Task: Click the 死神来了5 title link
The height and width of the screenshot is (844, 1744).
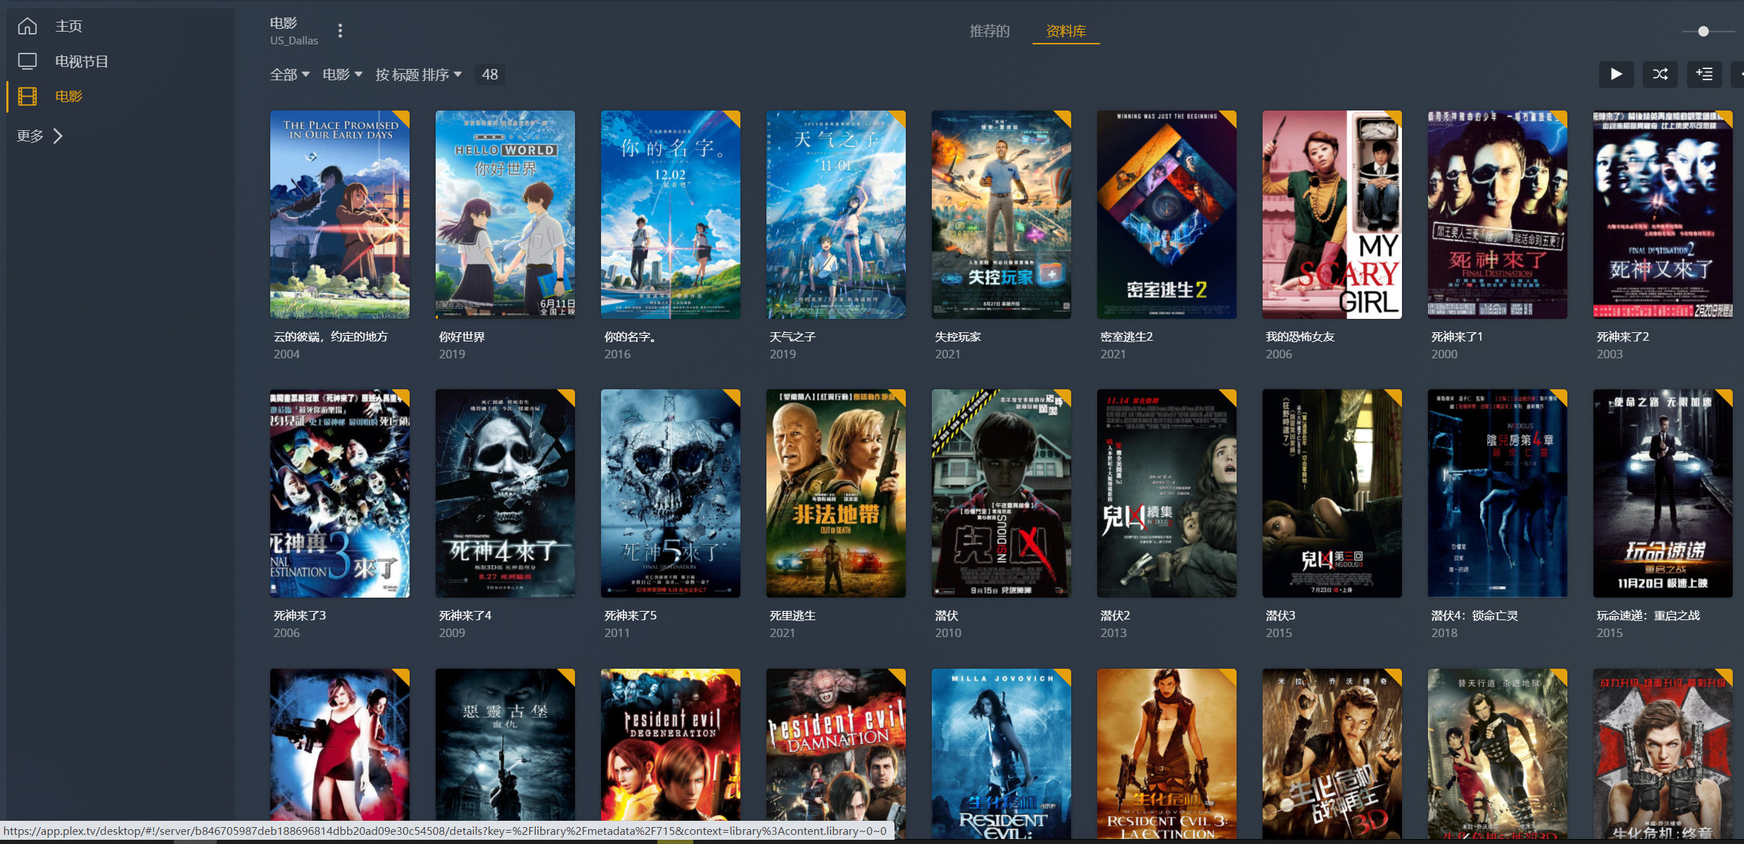Action: (x=630, y=615)
